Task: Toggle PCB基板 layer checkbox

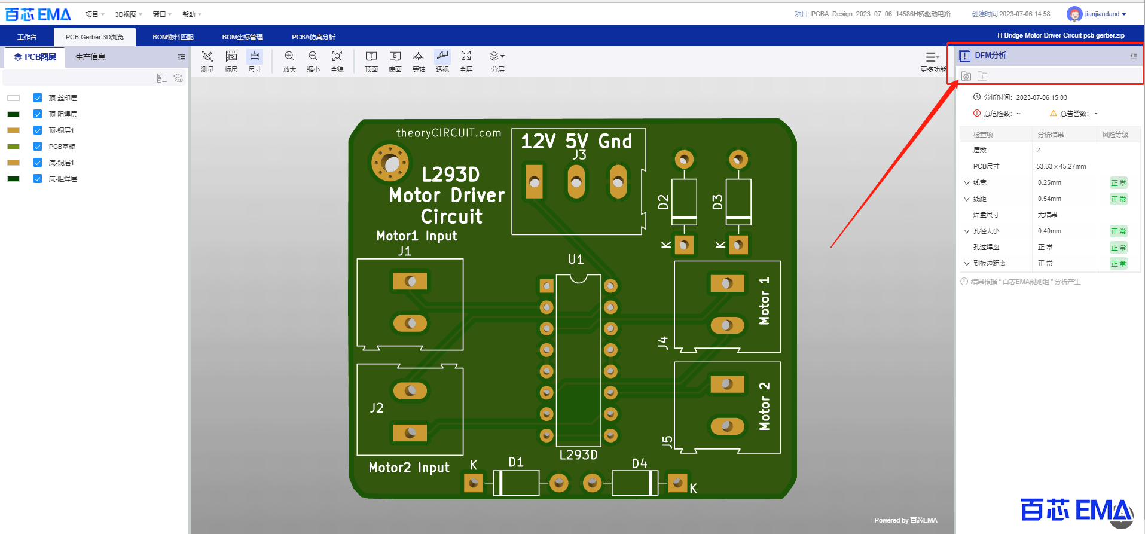Action: (x=38, y=147)
